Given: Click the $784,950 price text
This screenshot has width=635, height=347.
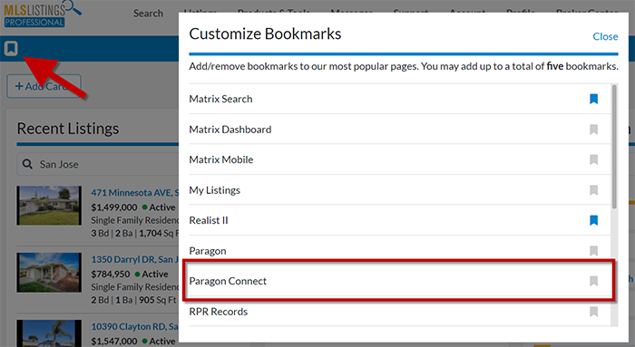Looking at the screenshot, I should coord(110,275).
